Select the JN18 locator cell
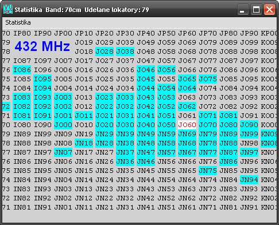Screen dimensions: 279x225 point(84,143)
